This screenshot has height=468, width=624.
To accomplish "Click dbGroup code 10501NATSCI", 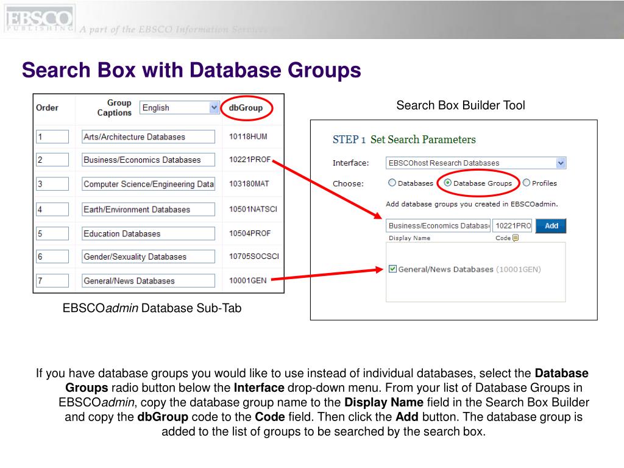I will point(253,210).
